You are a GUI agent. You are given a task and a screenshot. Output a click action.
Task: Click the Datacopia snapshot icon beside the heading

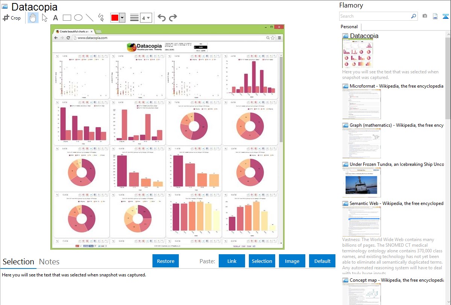click(x=5, y=6)
